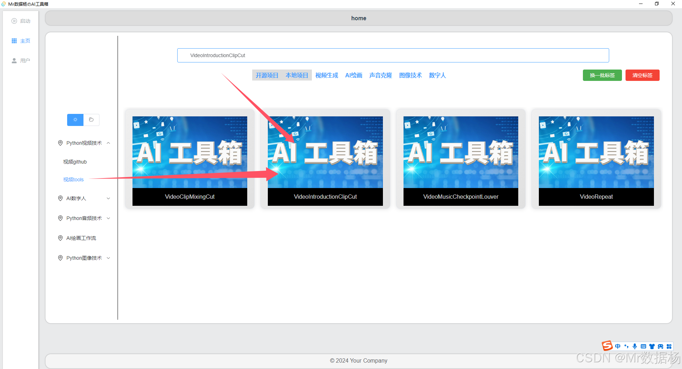Click location pin icon beside AI数字人
682x369 pixels.
[x=60, y=198]
